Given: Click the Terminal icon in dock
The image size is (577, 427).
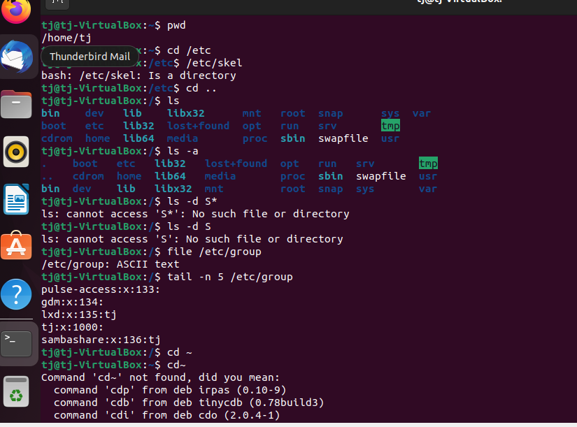Looking at the screenshot, I should [16, 342].
